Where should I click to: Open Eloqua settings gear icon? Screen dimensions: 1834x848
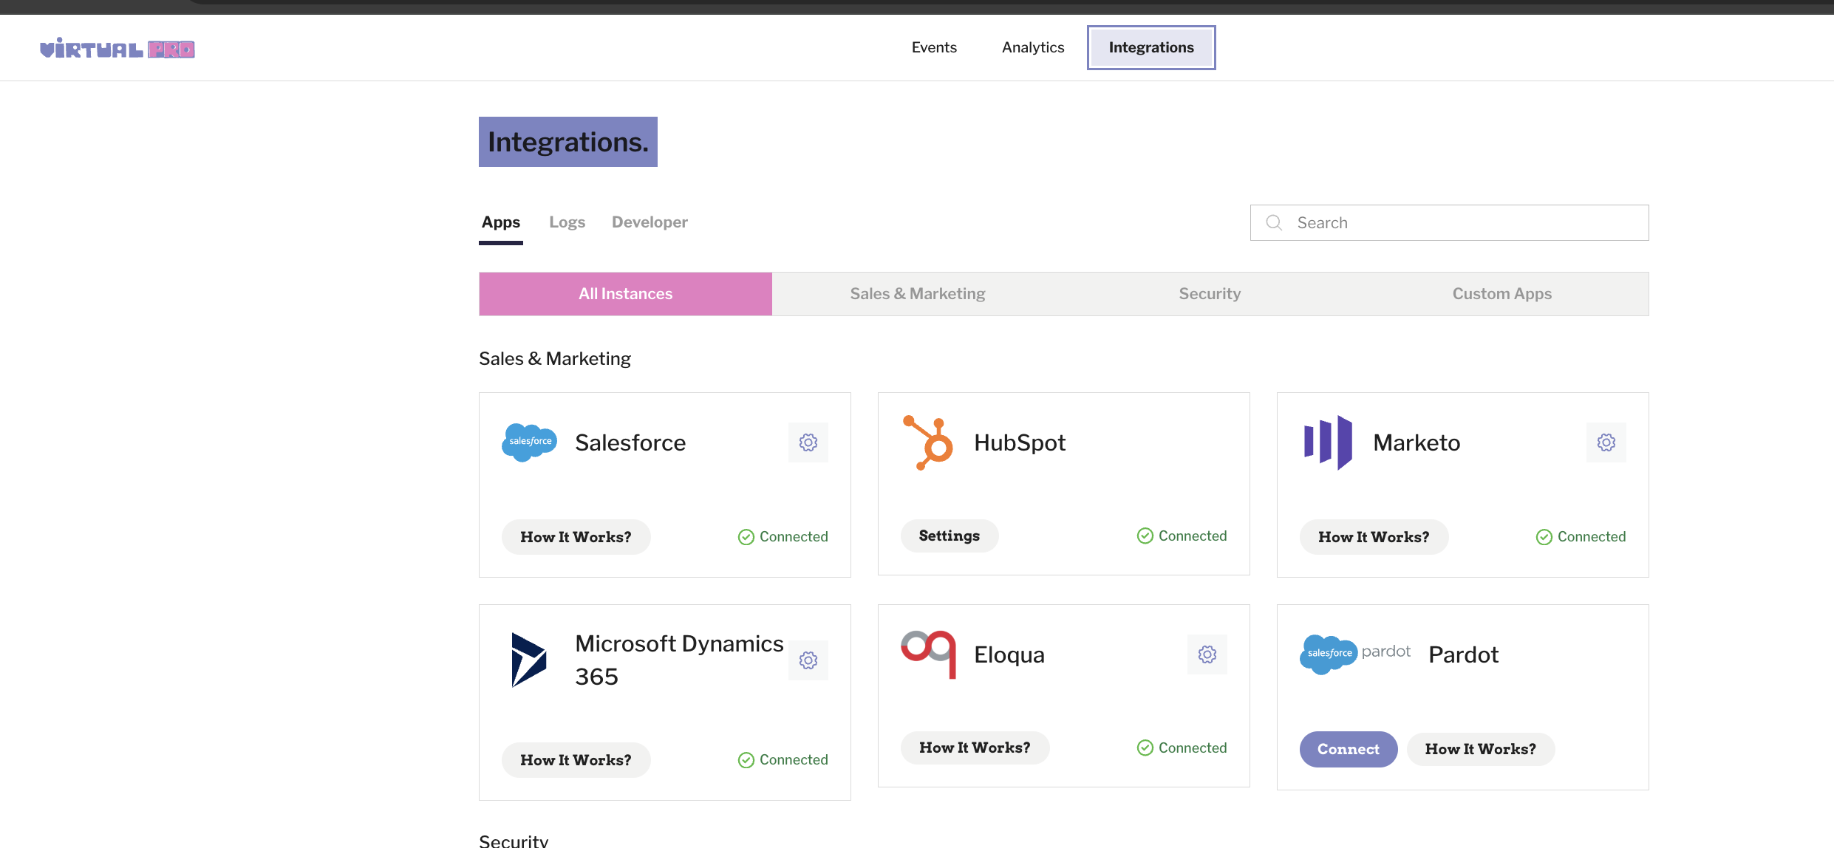1207,654
